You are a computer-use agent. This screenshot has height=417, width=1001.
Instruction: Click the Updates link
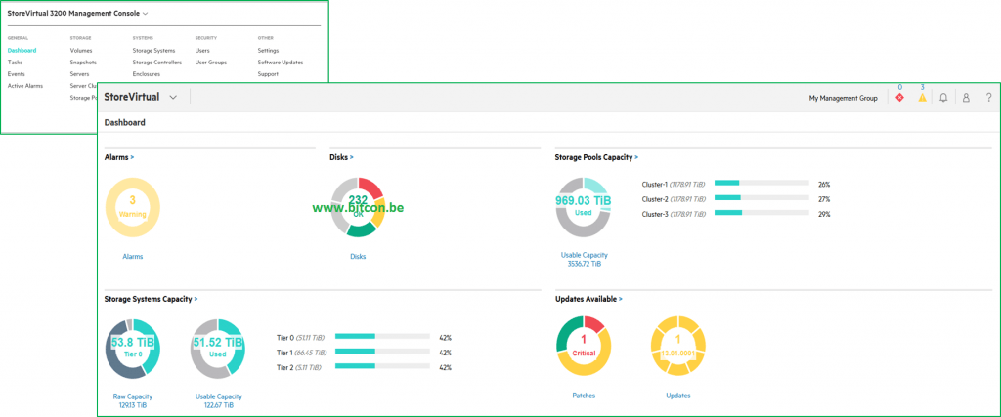click(x=678, y=396)
